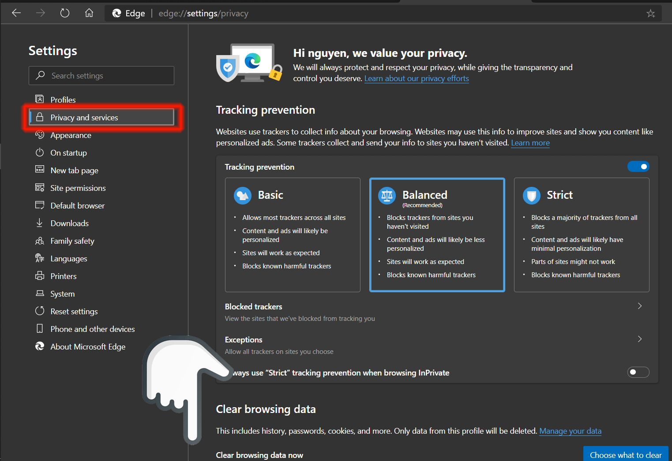Screen dimensions: 672x461
Task: Open Learn about our privacy efforts link
Action: point(417,78)
